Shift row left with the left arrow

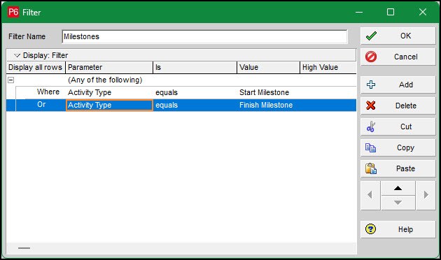pos(370,195)
